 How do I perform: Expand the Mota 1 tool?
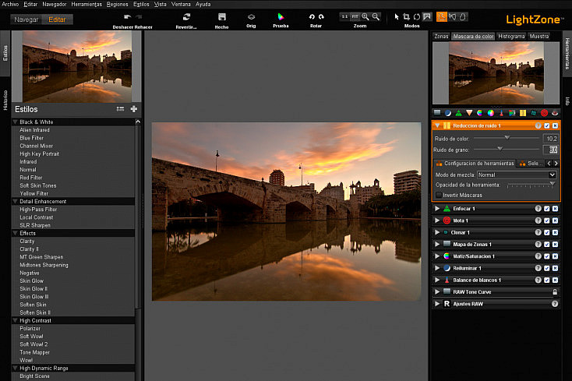(x=437, y=220)
